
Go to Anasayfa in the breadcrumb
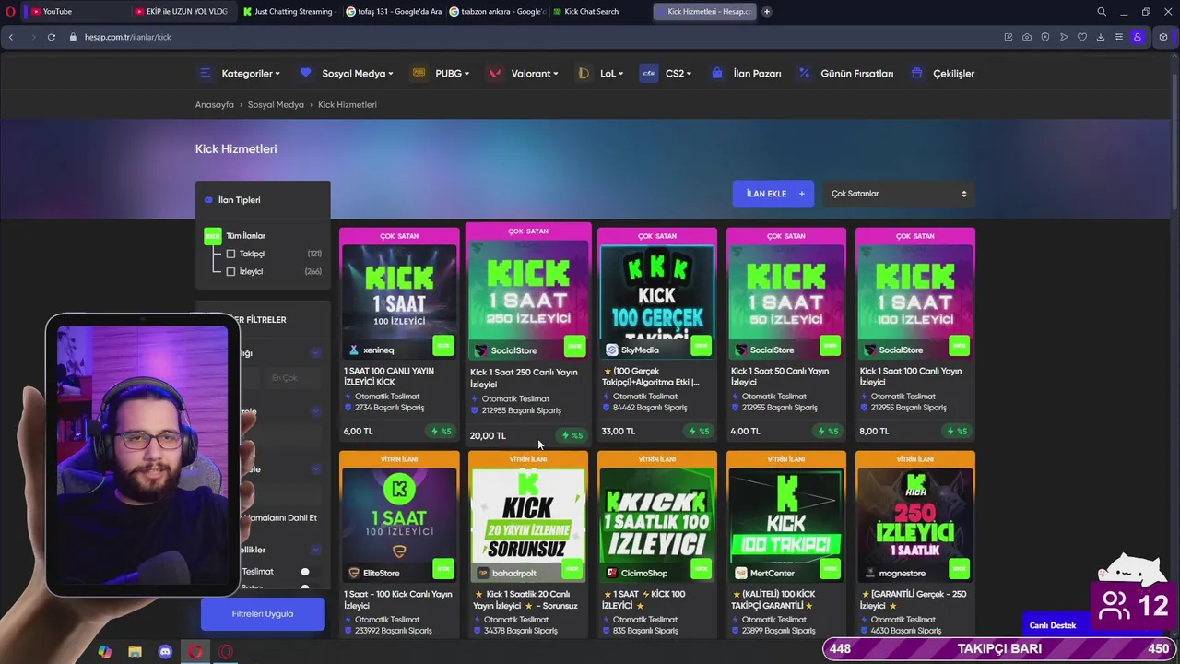coord(215,105)
